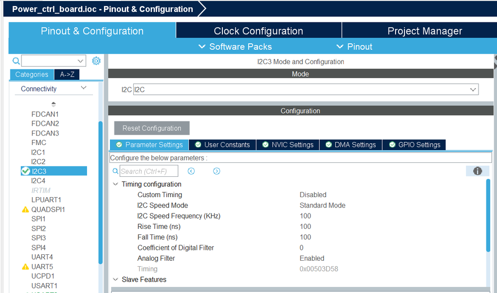The height and width of the screenshot is (293, 497).
Task: Click the I2C3 green check icon
Action: pos(25,171)
